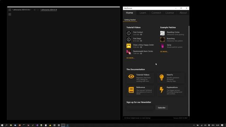Click the yellow Shiny Happy Smiler thumbnail
Screen dimensions: 226x127
pos(129,46)
